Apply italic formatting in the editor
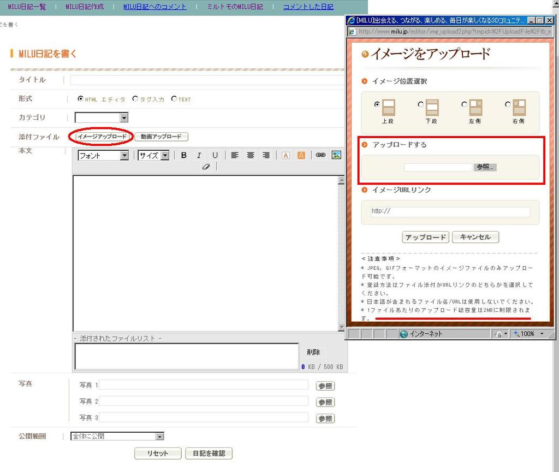Screen dimensions: 559x472 199,156
